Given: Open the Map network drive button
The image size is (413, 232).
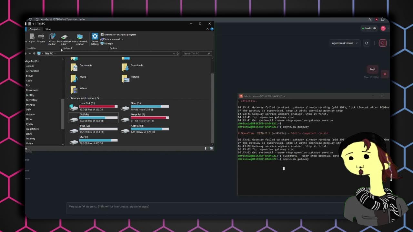Looking at the screenshot, I should click(x=64, y=39).
